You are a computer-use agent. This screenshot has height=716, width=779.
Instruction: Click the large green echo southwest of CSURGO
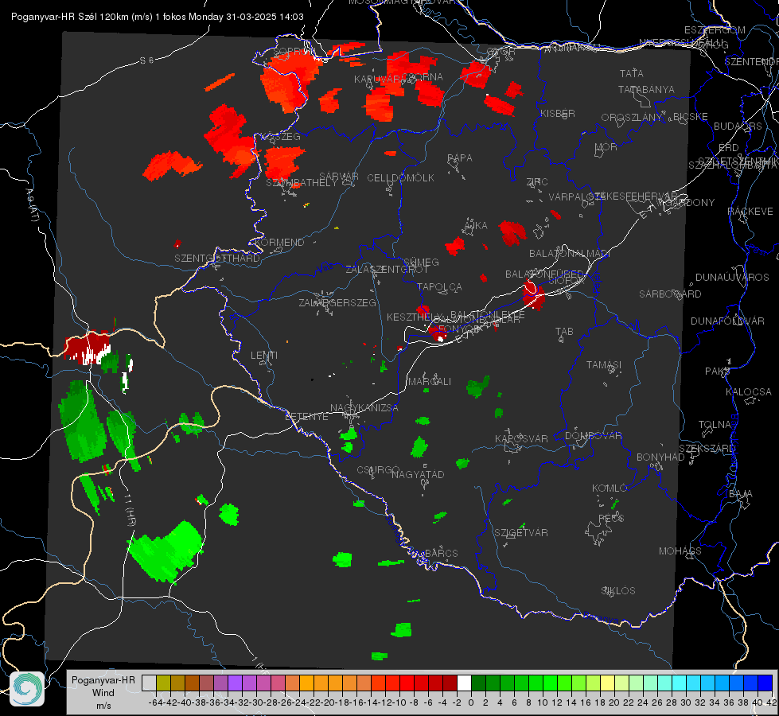(x=166, y=551)
